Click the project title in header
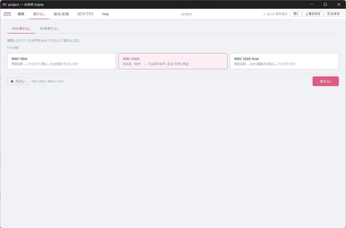The image size is (346, 228). pyautogui.click(x=187, y=14)
